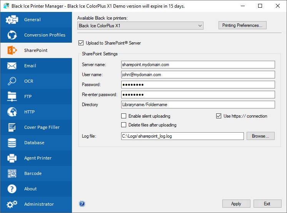The image size is (287, 213).
Task: Open the Cover Page Filler tab label
Action: point(42,127)
